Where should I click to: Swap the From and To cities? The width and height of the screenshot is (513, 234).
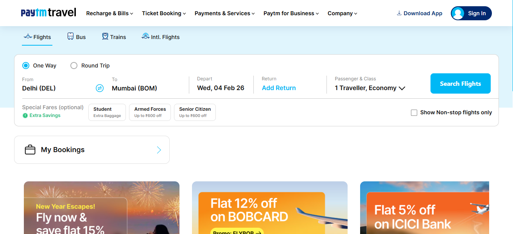tap(100, 88)
